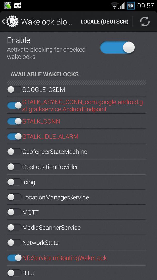
Task: Tap the battery 95 status icon
Action: tap(131, 5)
